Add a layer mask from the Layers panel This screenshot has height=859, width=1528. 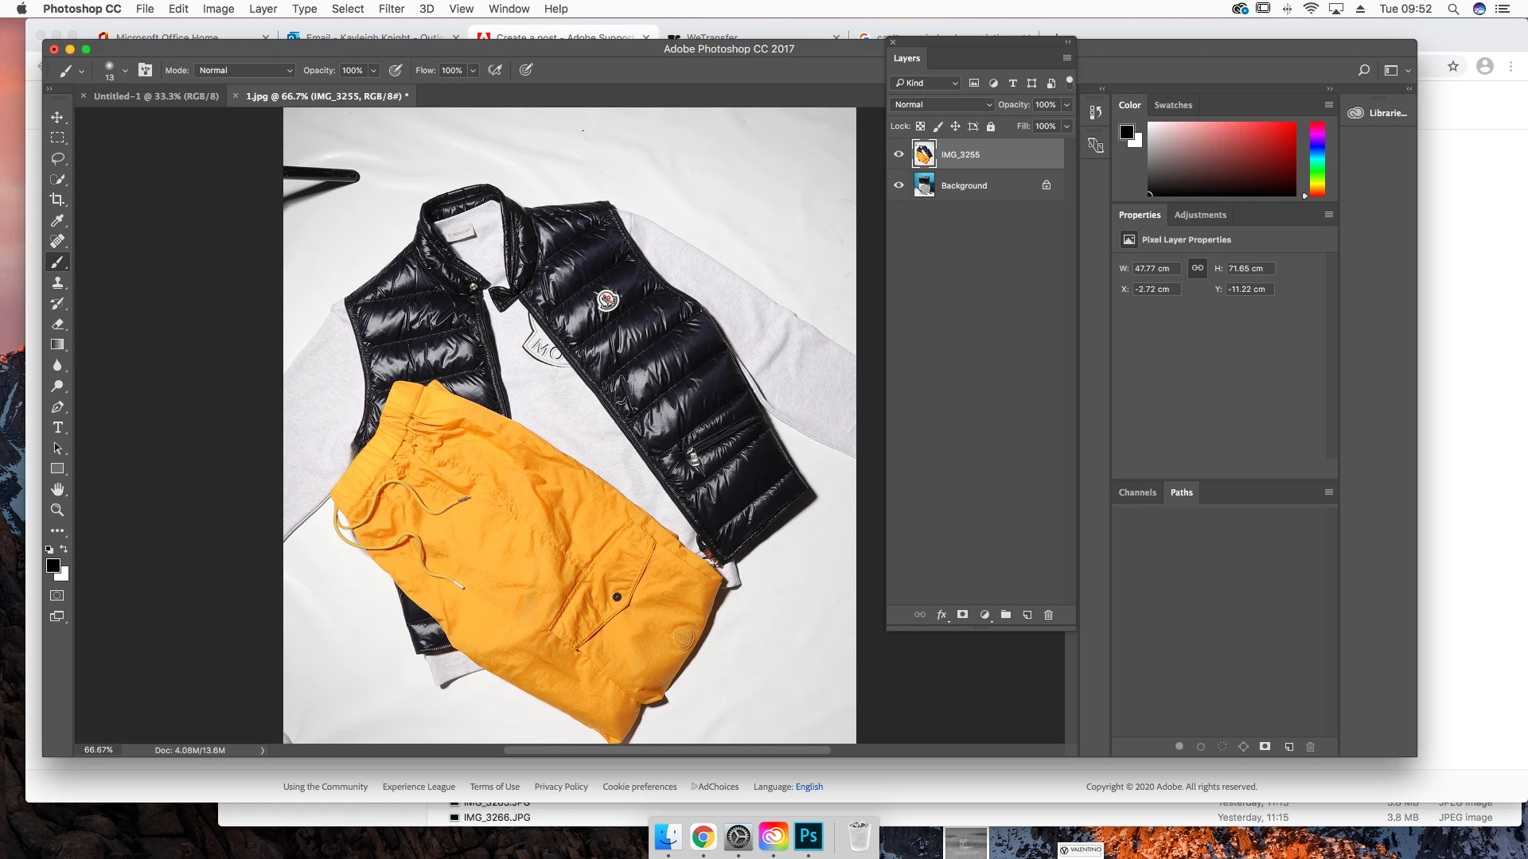click(962, 615)
